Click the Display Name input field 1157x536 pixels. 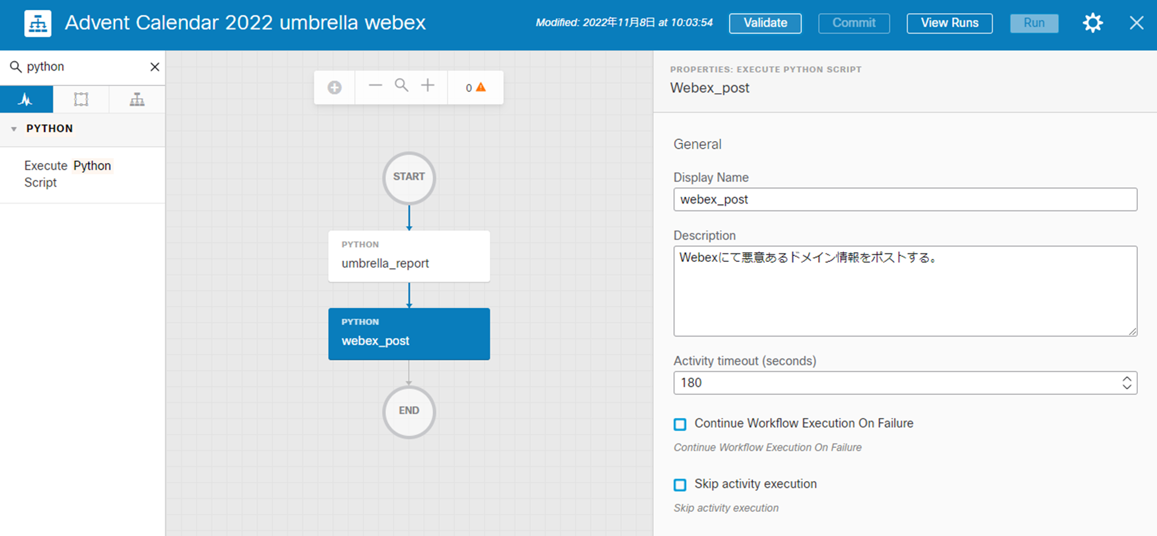905,199
